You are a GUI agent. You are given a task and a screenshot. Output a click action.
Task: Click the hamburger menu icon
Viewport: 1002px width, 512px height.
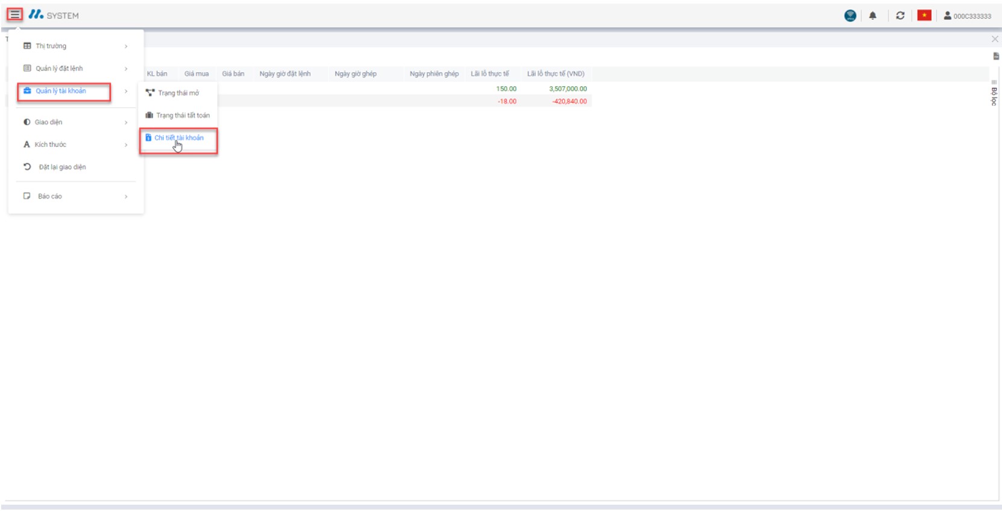[14, 14]
